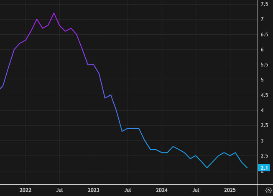Screen dimensions: 273x196
Task: Select the 2022 label on time axis
Action: [26, 190]
